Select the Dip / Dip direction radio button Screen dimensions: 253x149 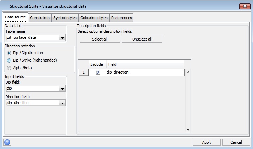coord(9,53)
